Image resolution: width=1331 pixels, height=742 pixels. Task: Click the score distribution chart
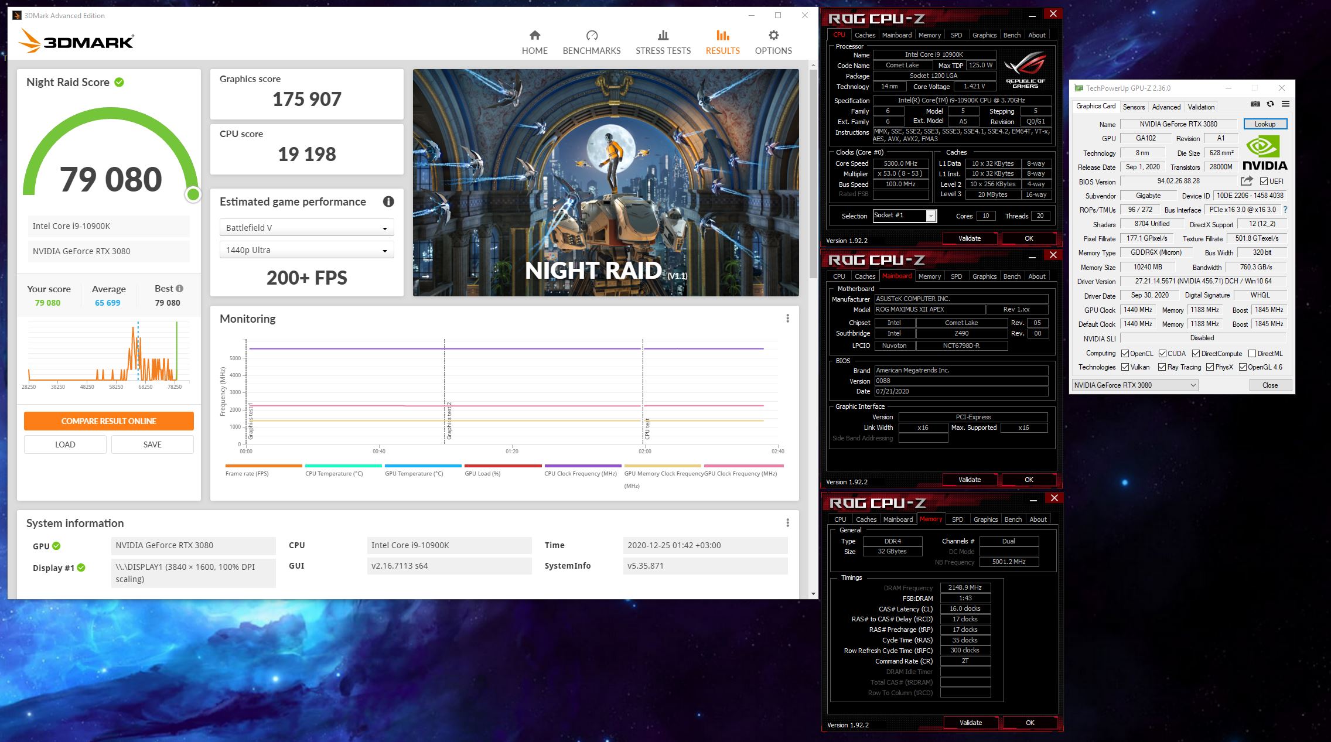pos(108,354)
